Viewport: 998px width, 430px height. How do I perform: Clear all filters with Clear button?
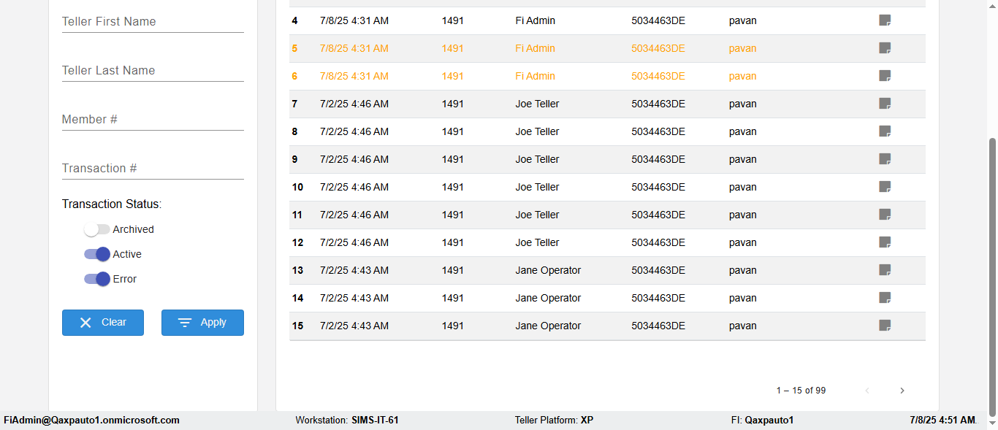tap(103, 323)
